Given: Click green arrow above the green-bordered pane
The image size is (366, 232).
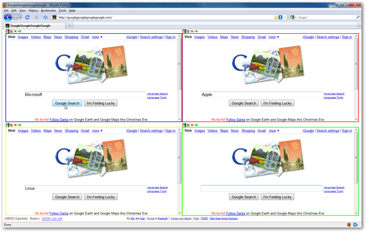Looking at the screenshot, I should coord(196,125).
